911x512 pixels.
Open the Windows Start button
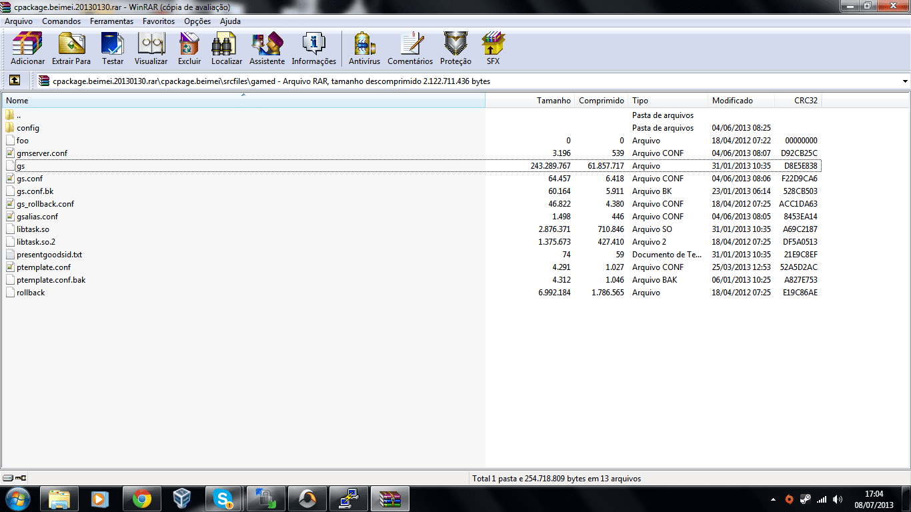pyautogui.click(x=18, y=499)
